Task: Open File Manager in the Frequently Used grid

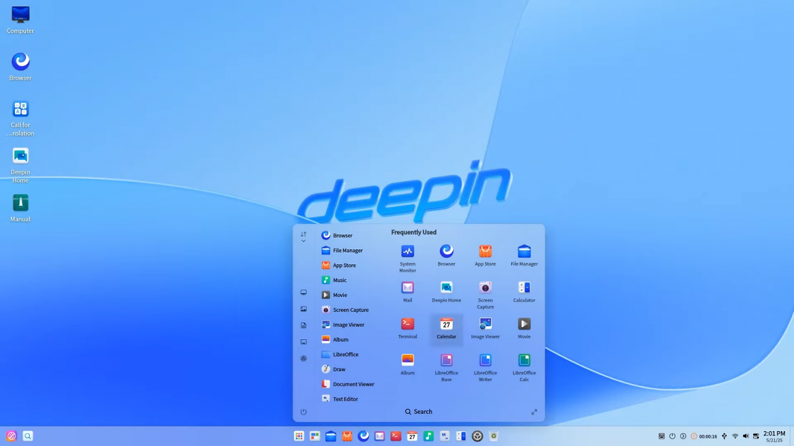Action: [x=524, y=255]
